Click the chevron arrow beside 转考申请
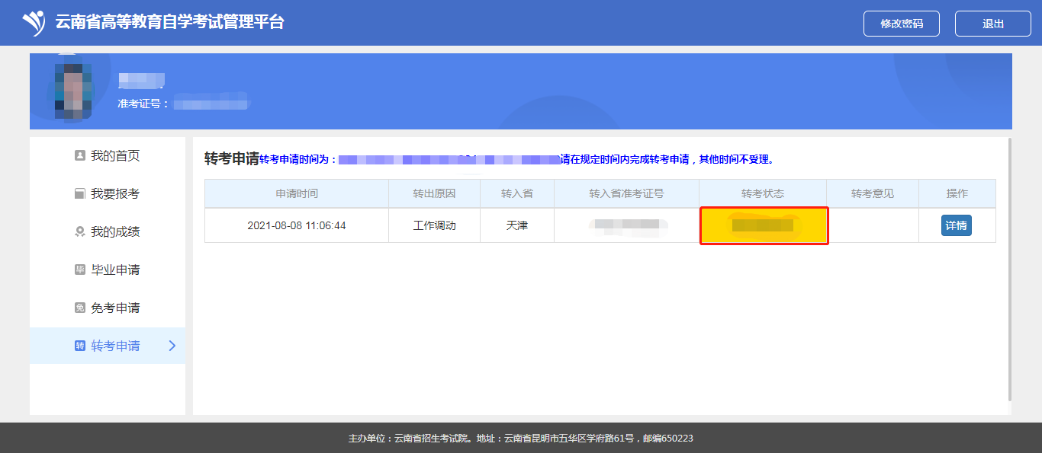This screenshot has height=453, width=1042. tap(172, 346)
